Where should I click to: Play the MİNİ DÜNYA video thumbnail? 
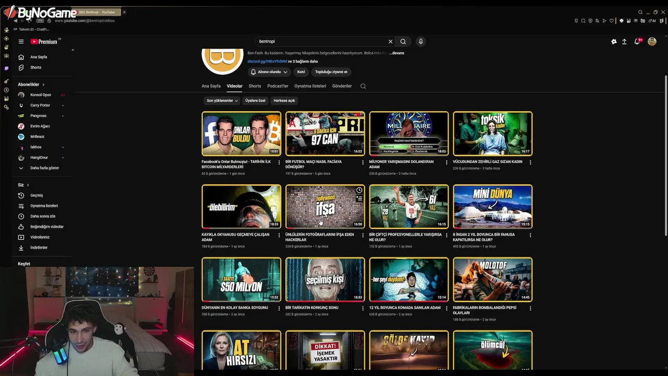pyautogui.click(x=493, y=207)
